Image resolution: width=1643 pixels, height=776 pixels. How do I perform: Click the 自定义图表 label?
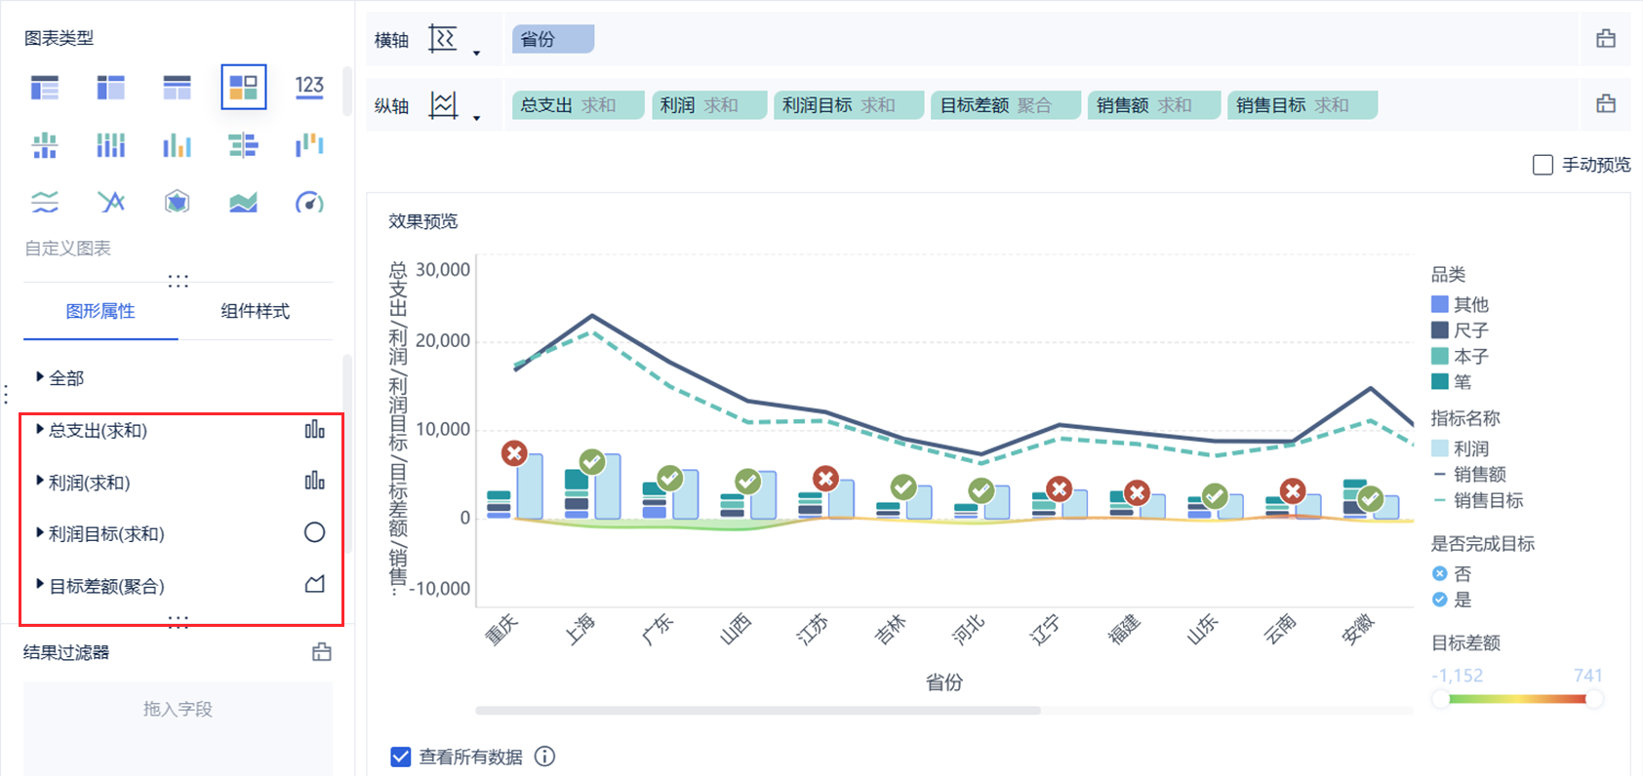pyautogui.click(x=67, y=249)
